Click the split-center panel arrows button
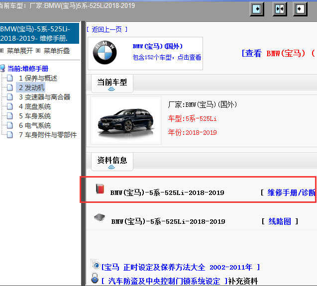This screenshot has height=286, width=317. click(280, 9)
